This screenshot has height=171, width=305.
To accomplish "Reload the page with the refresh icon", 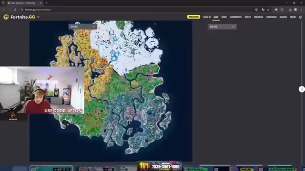I will 15,9.
